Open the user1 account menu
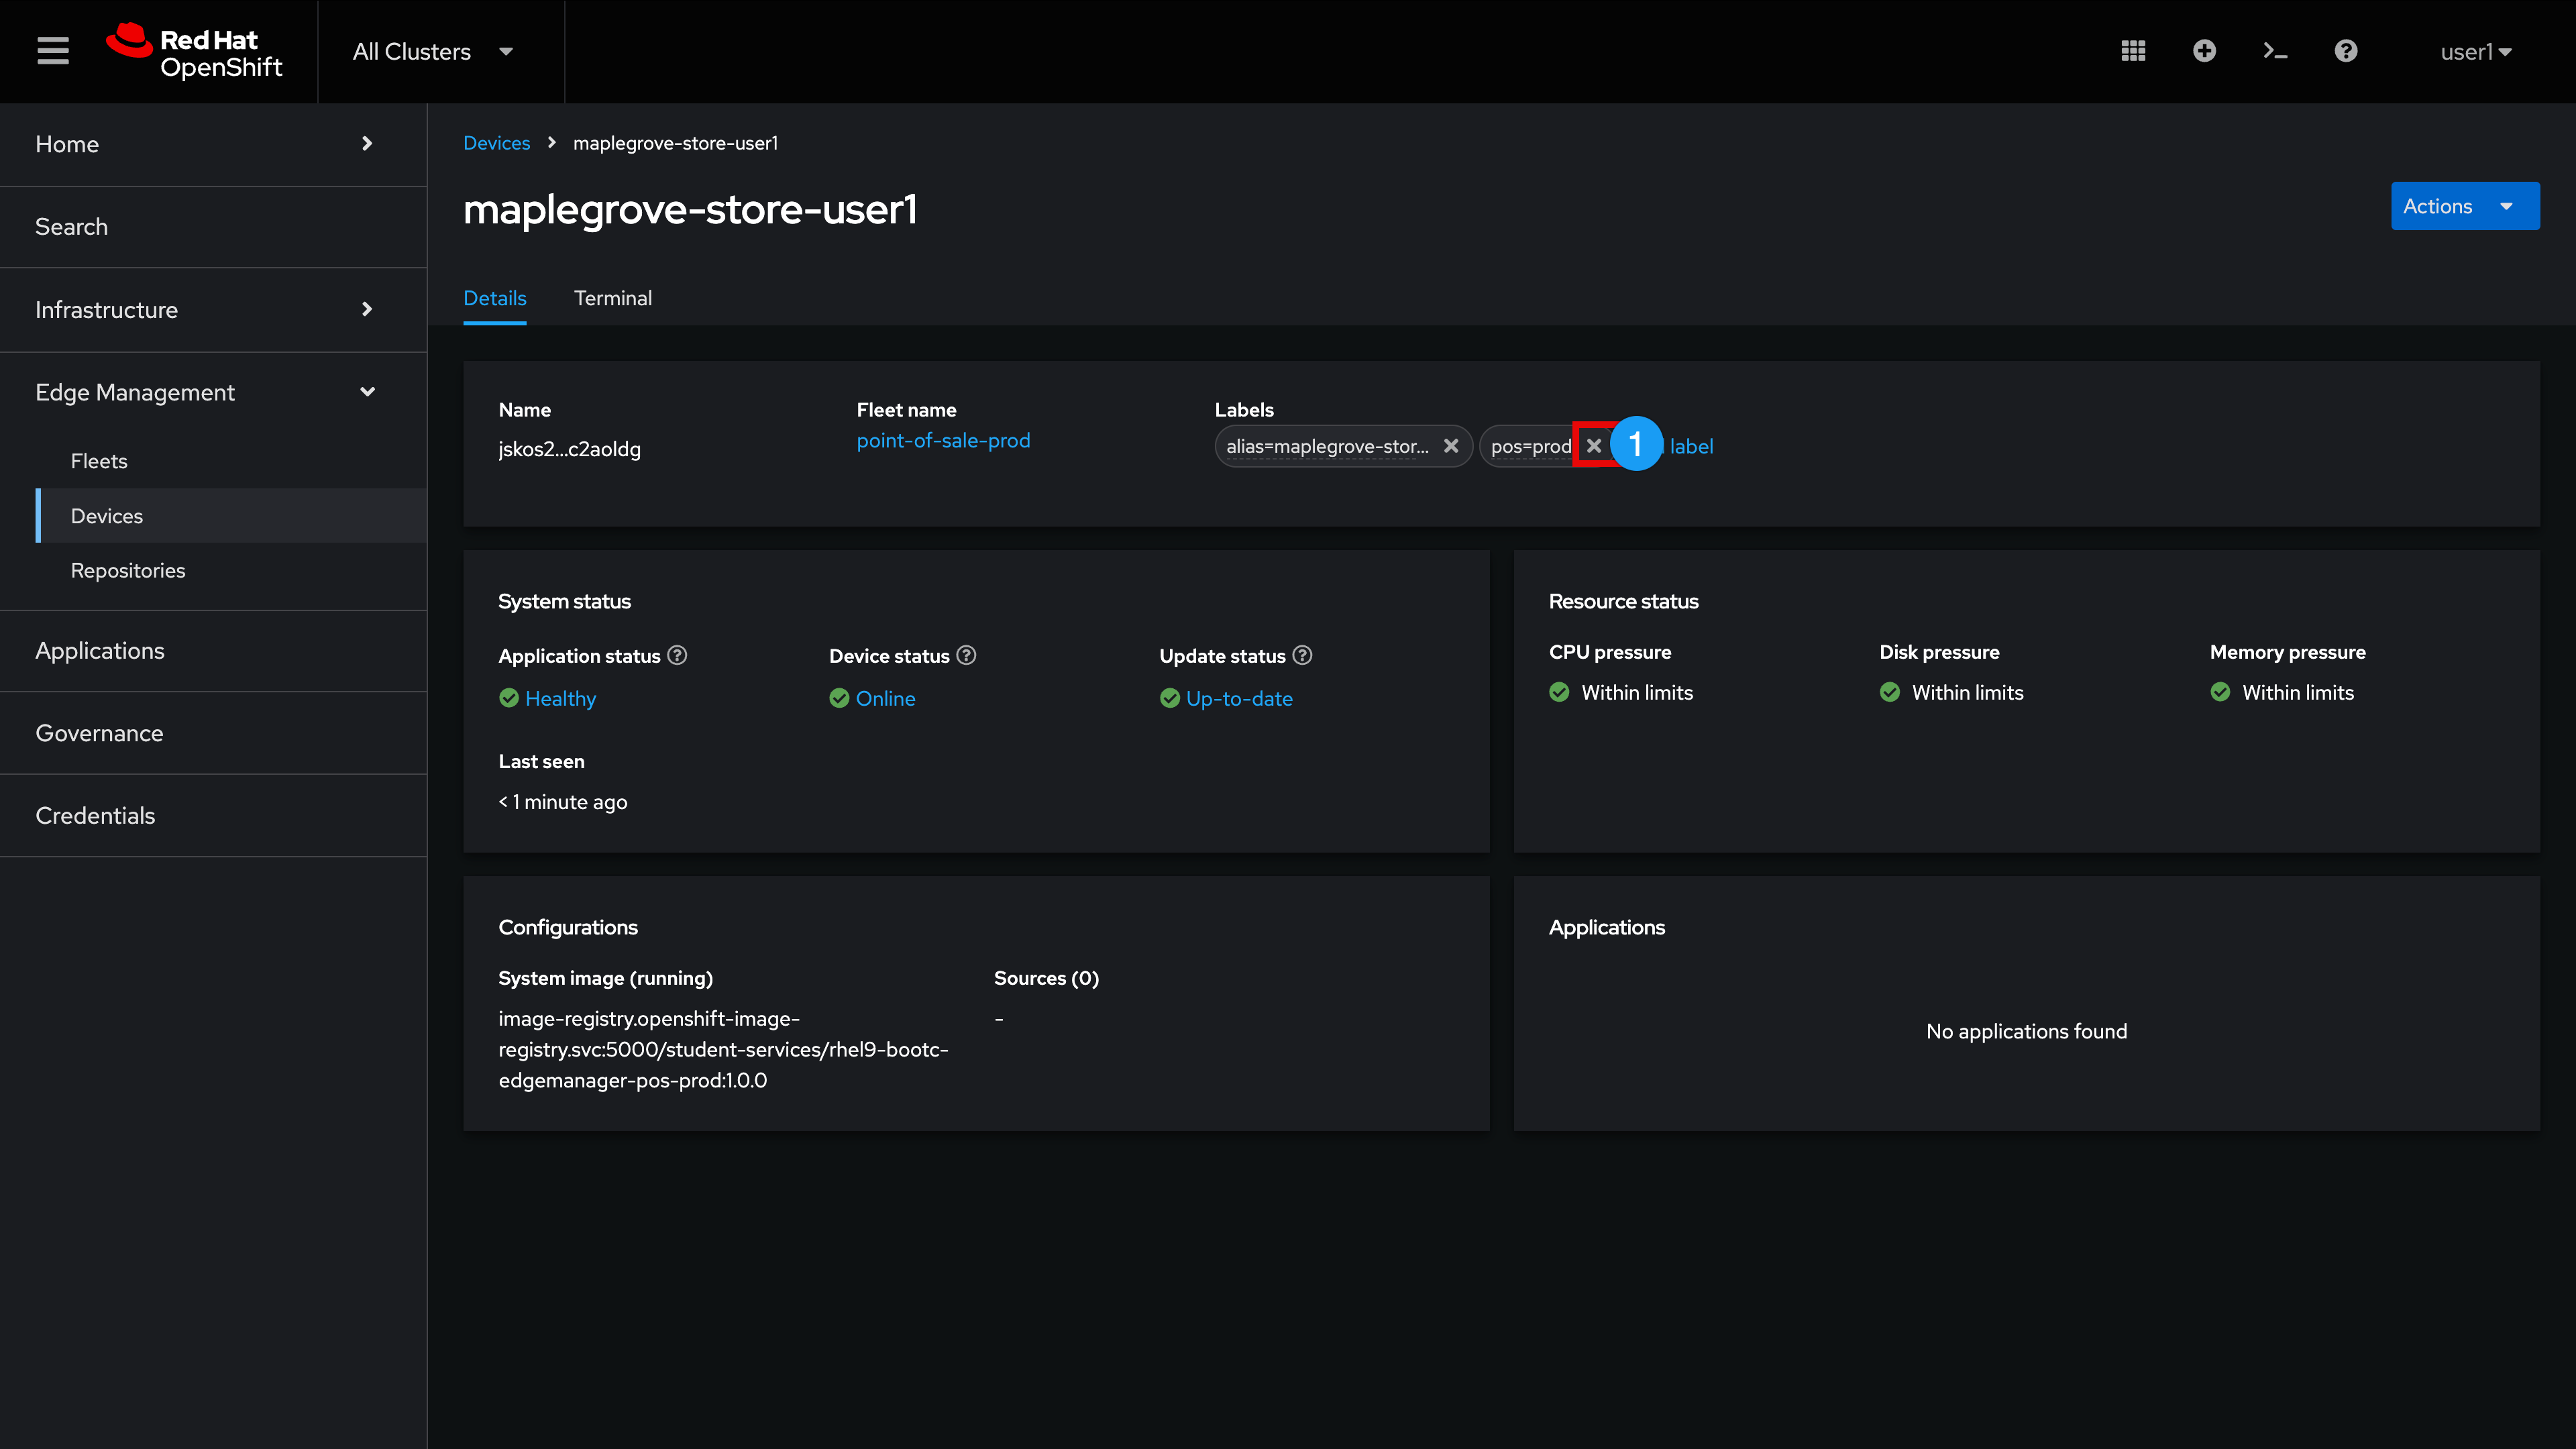Viewport: 2576px width, 1449px height. [2476, 52]
